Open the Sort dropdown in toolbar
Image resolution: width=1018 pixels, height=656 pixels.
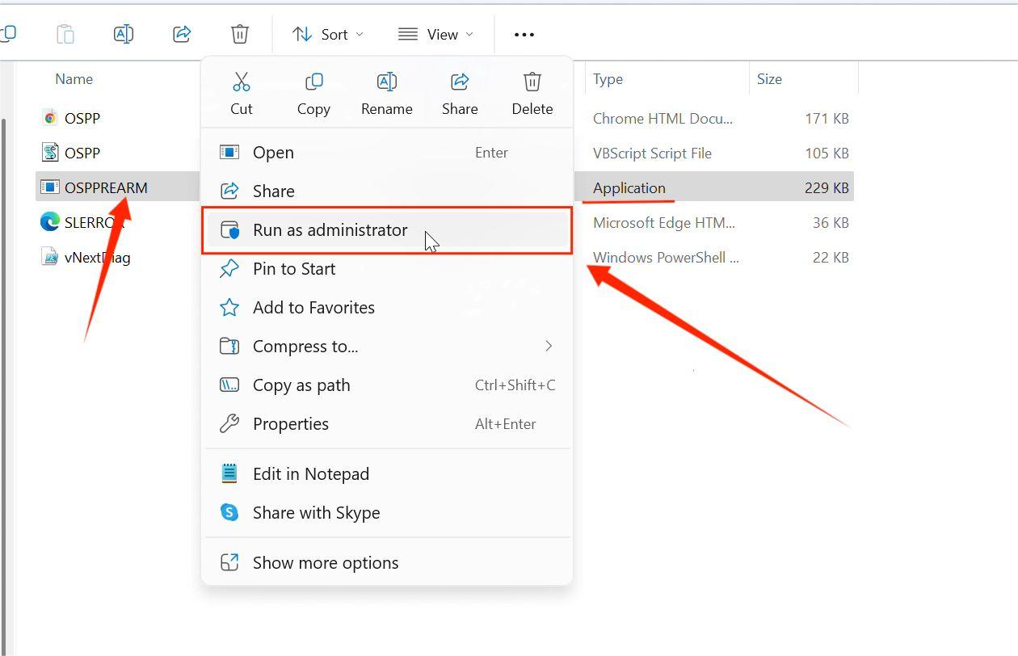[x=327, y=34]
